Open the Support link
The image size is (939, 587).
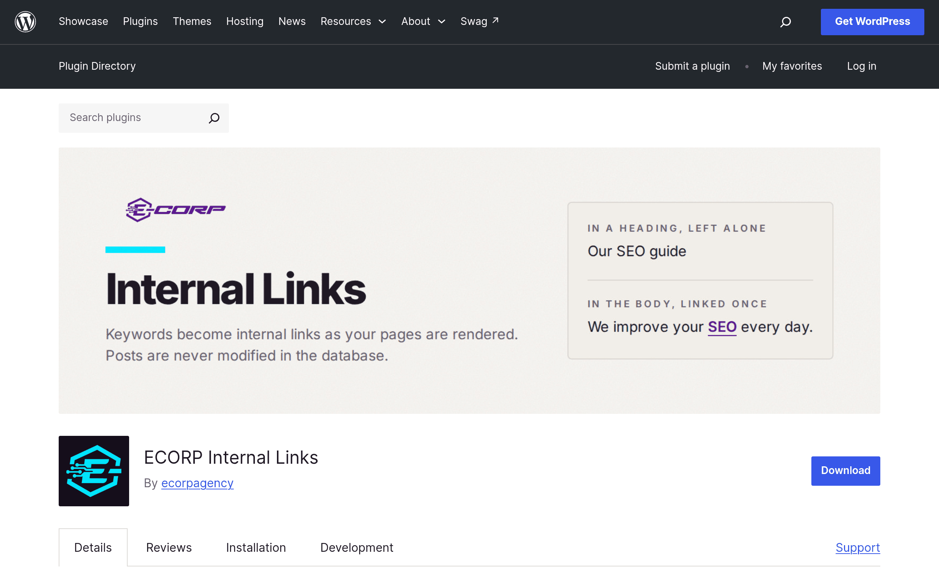tap(858, 547)
